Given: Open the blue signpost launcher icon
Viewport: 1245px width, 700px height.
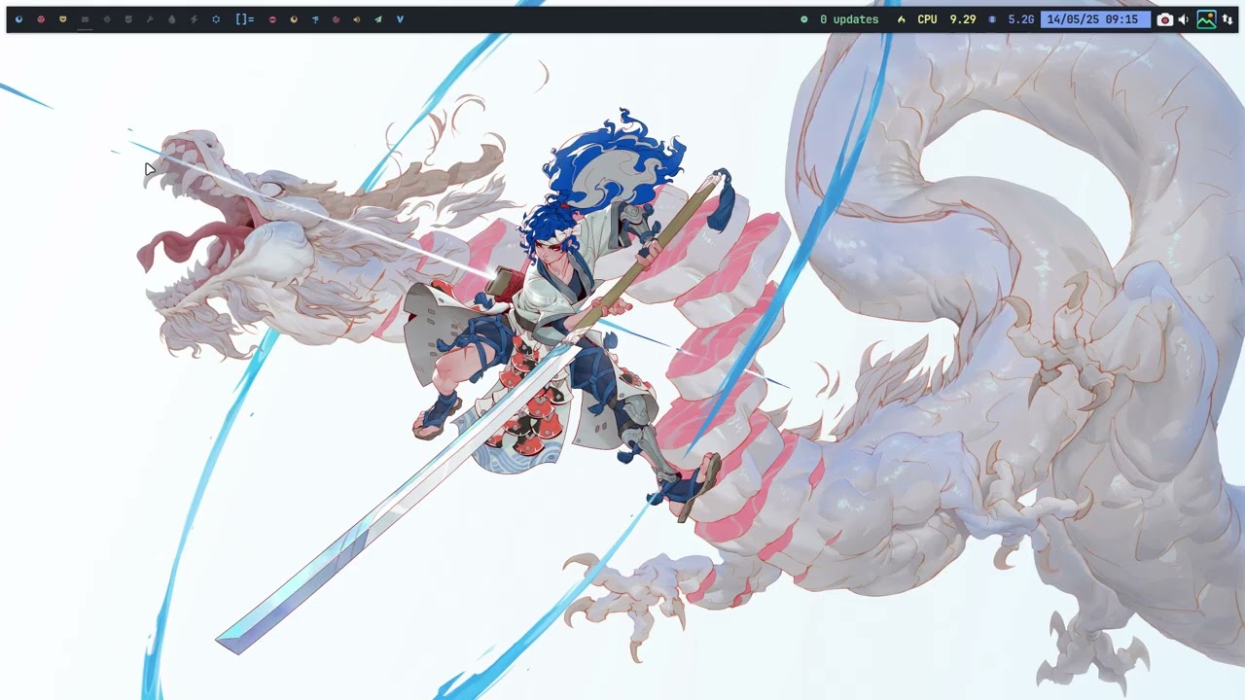Looking at the screenshot, I should pyautogui.click(x=315, y=19).
